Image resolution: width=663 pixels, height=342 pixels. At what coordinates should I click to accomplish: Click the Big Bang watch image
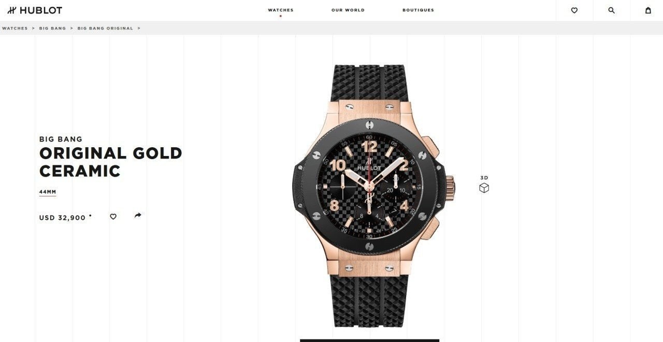coord(370,196)
